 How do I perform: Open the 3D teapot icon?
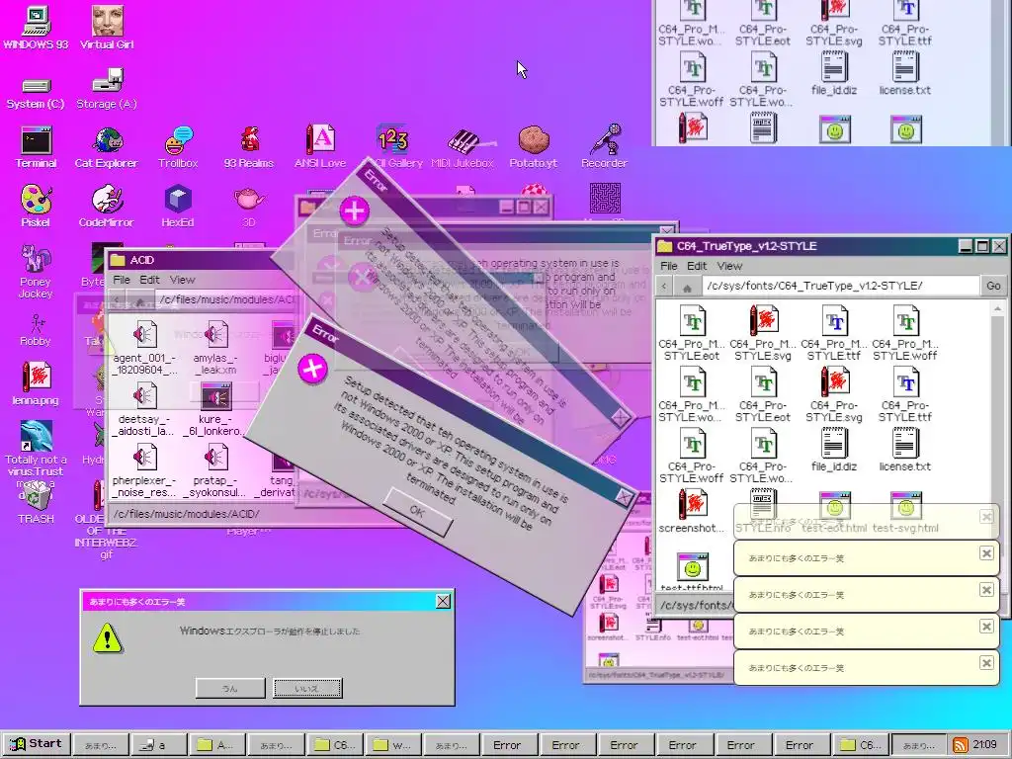pyautogui.click(x=249, y=207)
